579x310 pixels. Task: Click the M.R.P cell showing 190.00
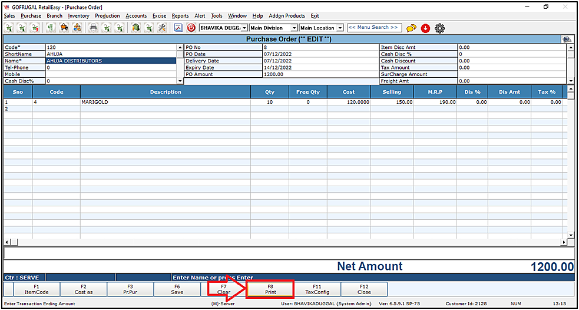435,102
